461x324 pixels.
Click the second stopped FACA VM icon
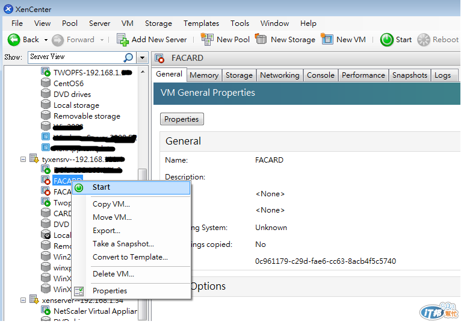(x=46, y=191)
